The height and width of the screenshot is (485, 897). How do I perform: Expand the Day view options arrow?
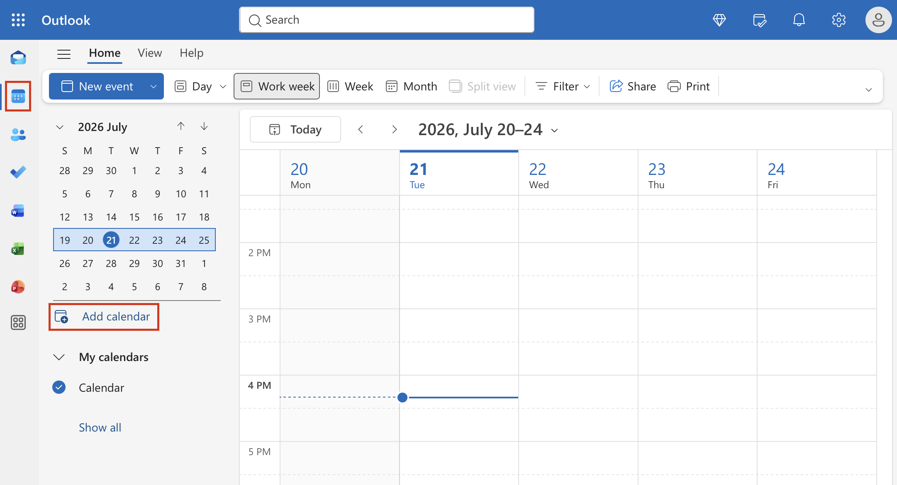[223, 86]
